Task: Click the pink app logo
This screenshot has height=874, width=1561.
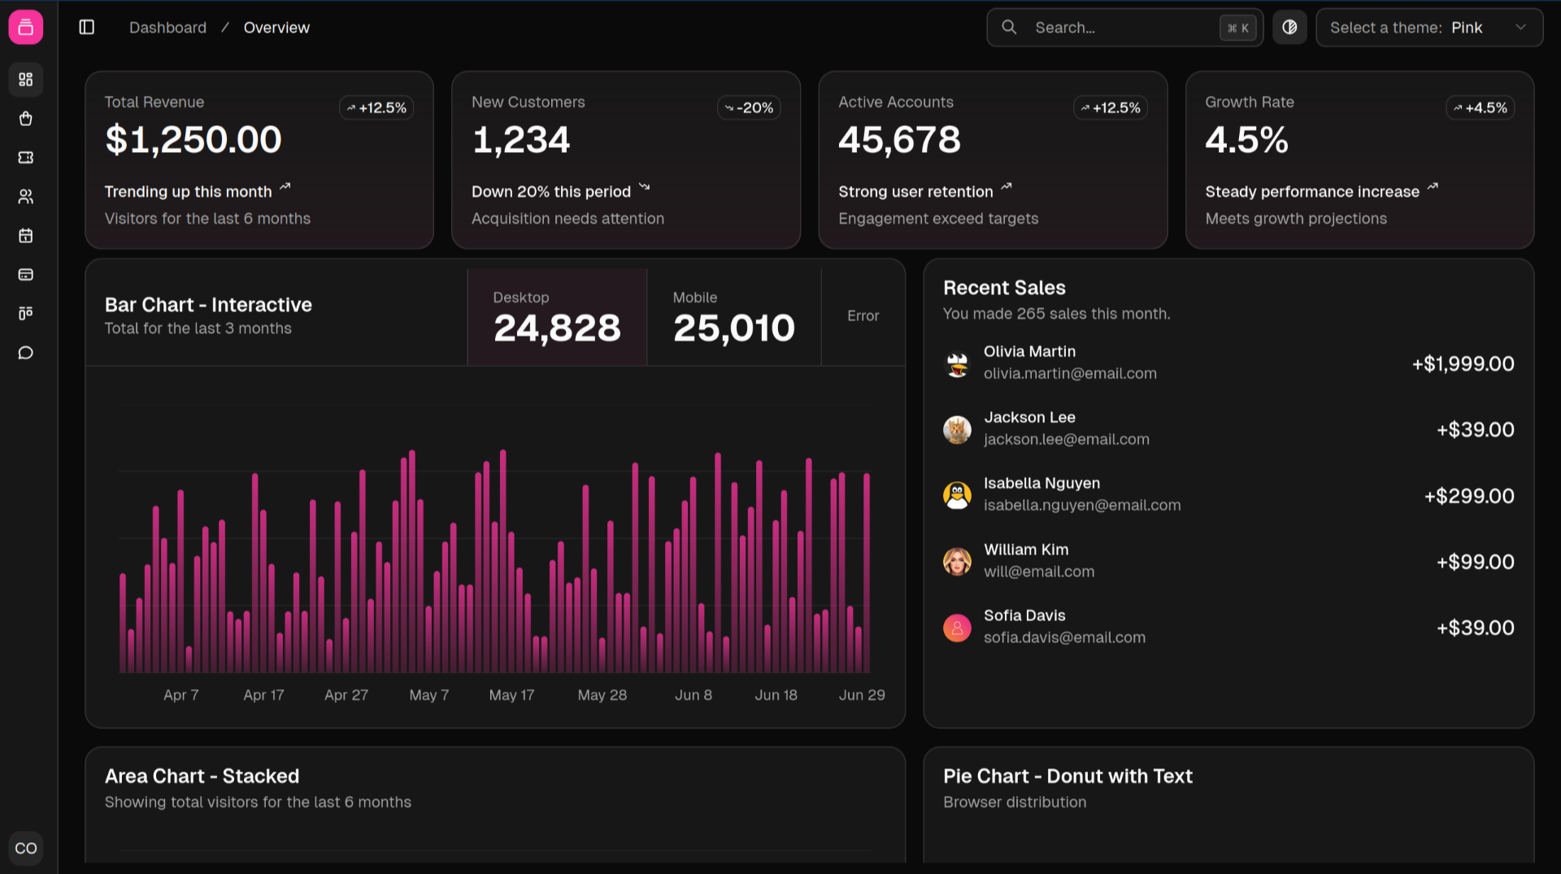Action: 26,28
